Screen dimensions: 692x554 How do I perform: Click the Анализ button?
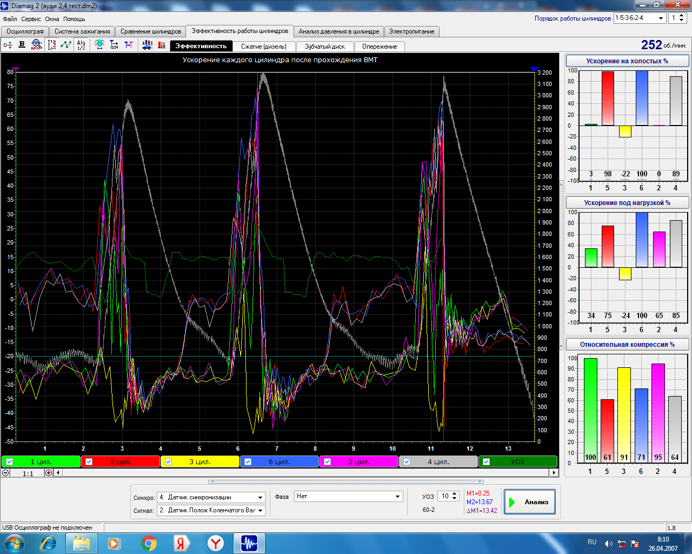point(530,502)
